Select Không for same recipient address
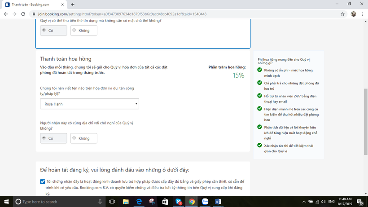The height and width of the screenshot is (207, 368). point(83,138)
